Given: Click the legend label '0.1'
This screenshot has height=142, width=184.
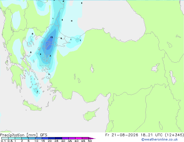Looking at the screenshot, I should click(3, 141).
